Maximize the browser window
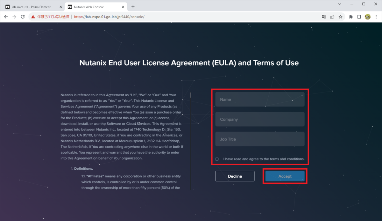 click(x=364, y=4)
